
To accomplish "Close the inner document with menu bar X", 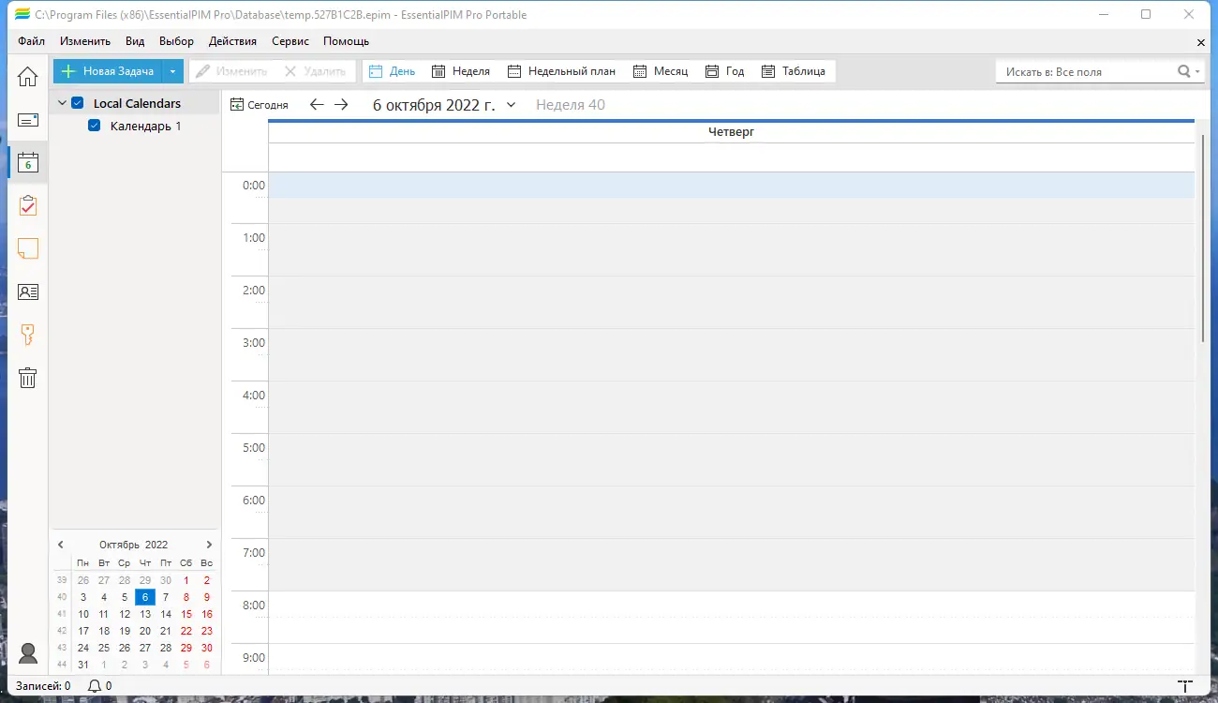I will [1201, 42].
